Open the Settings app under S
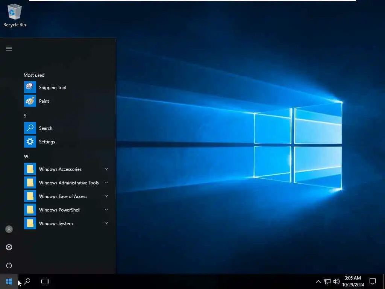Viewport: 385px width, 289px height. pos(67,142)
